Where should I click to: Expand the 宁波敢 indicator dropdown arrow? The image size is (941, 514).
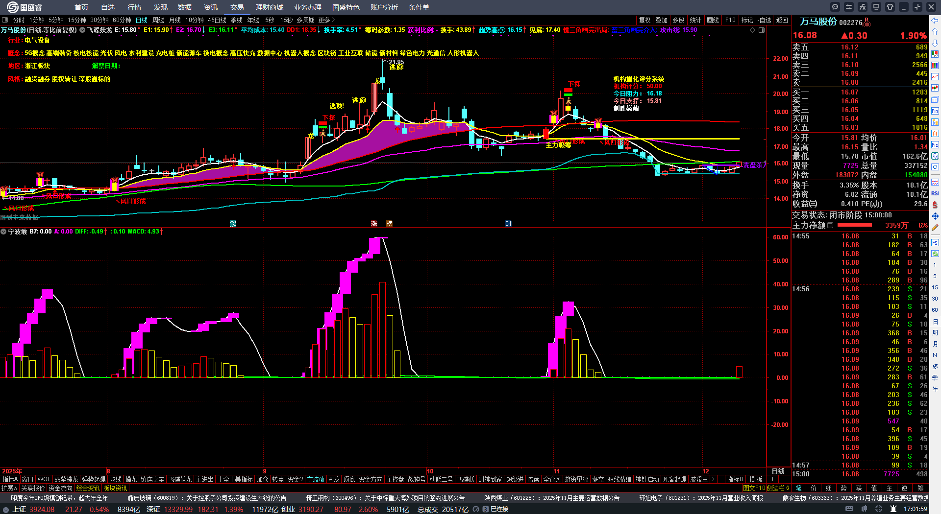tap(3, 232)
